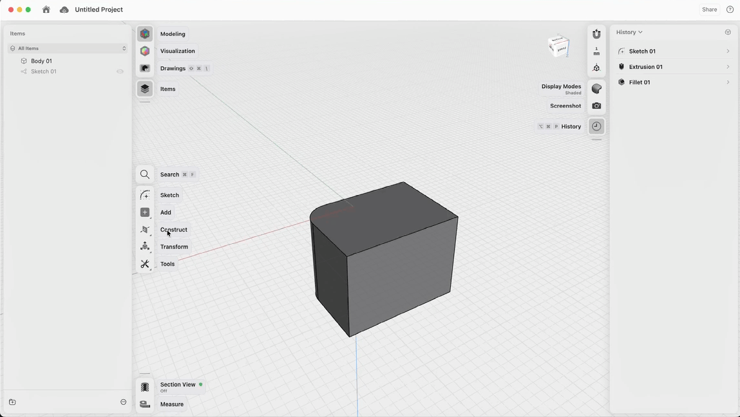Expand Extrusion 01 history step chevron

[728, 67]
